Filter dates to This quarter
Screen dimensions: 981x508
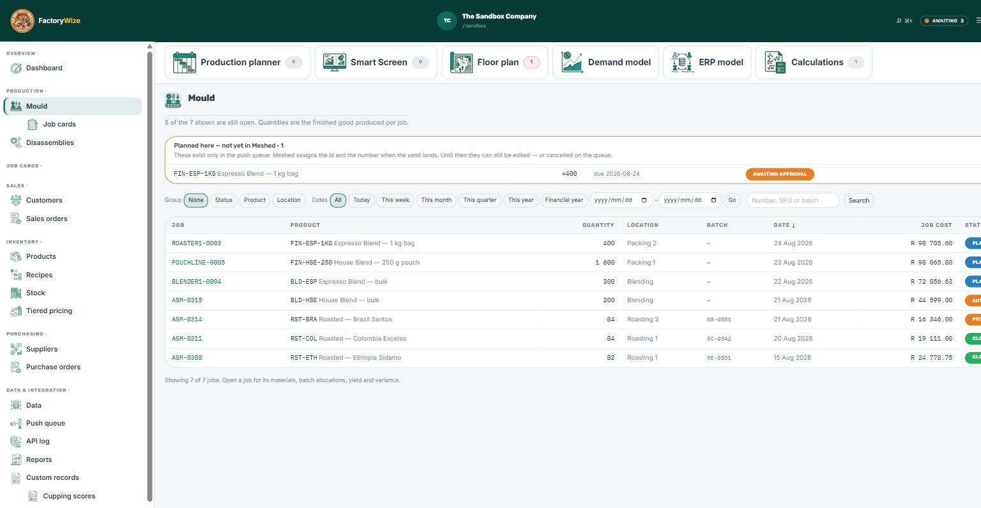point(480,200)
